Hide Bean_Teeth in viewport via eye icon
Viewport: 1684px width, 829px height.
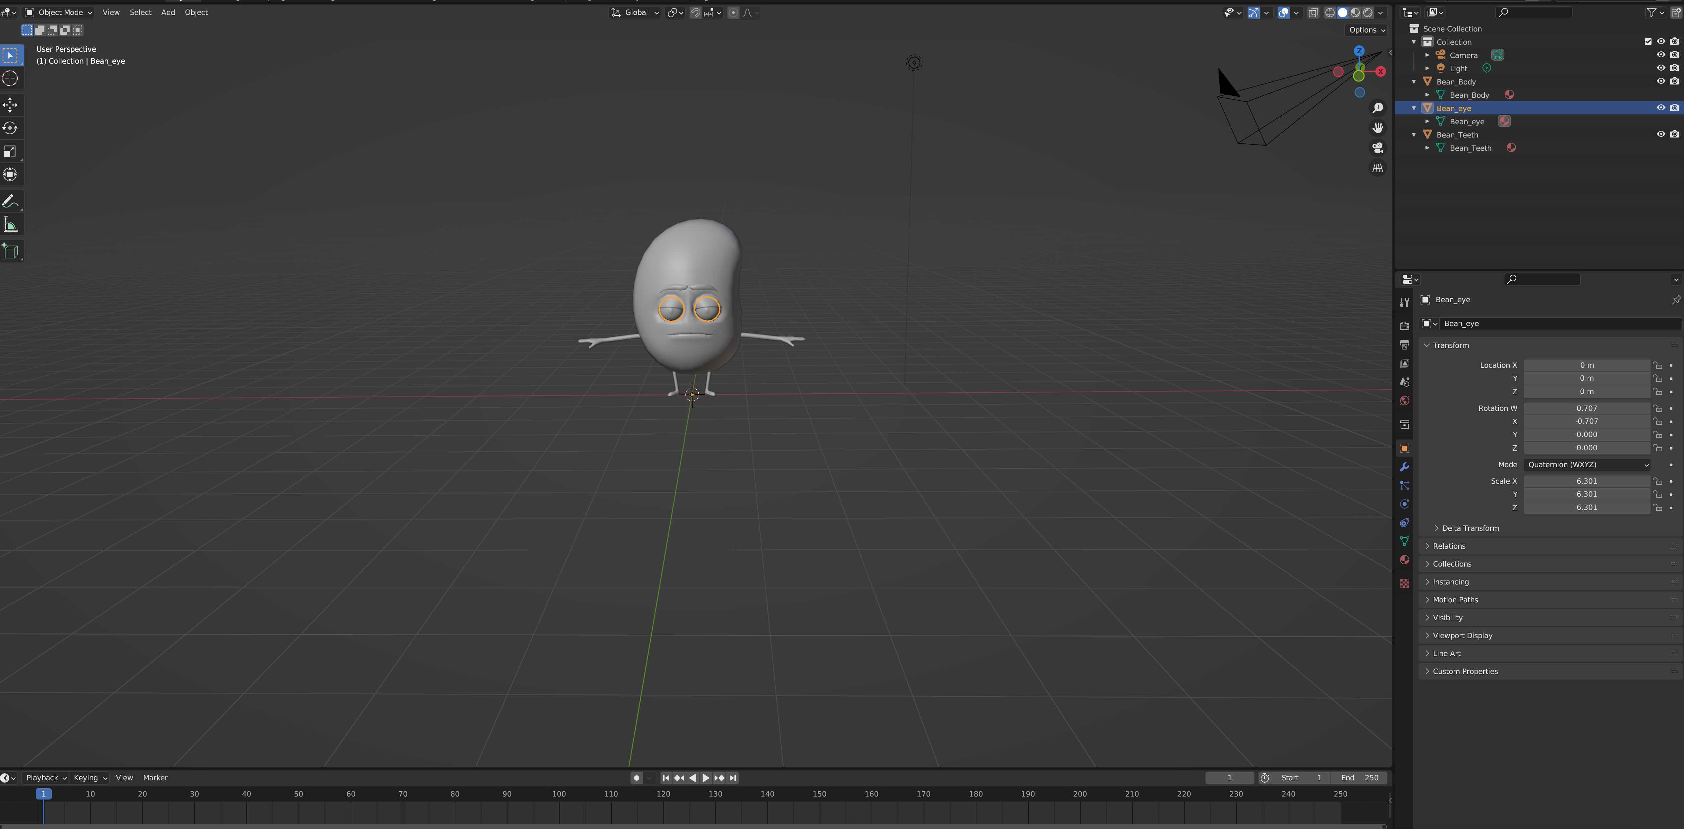(x=1660, y=135)
